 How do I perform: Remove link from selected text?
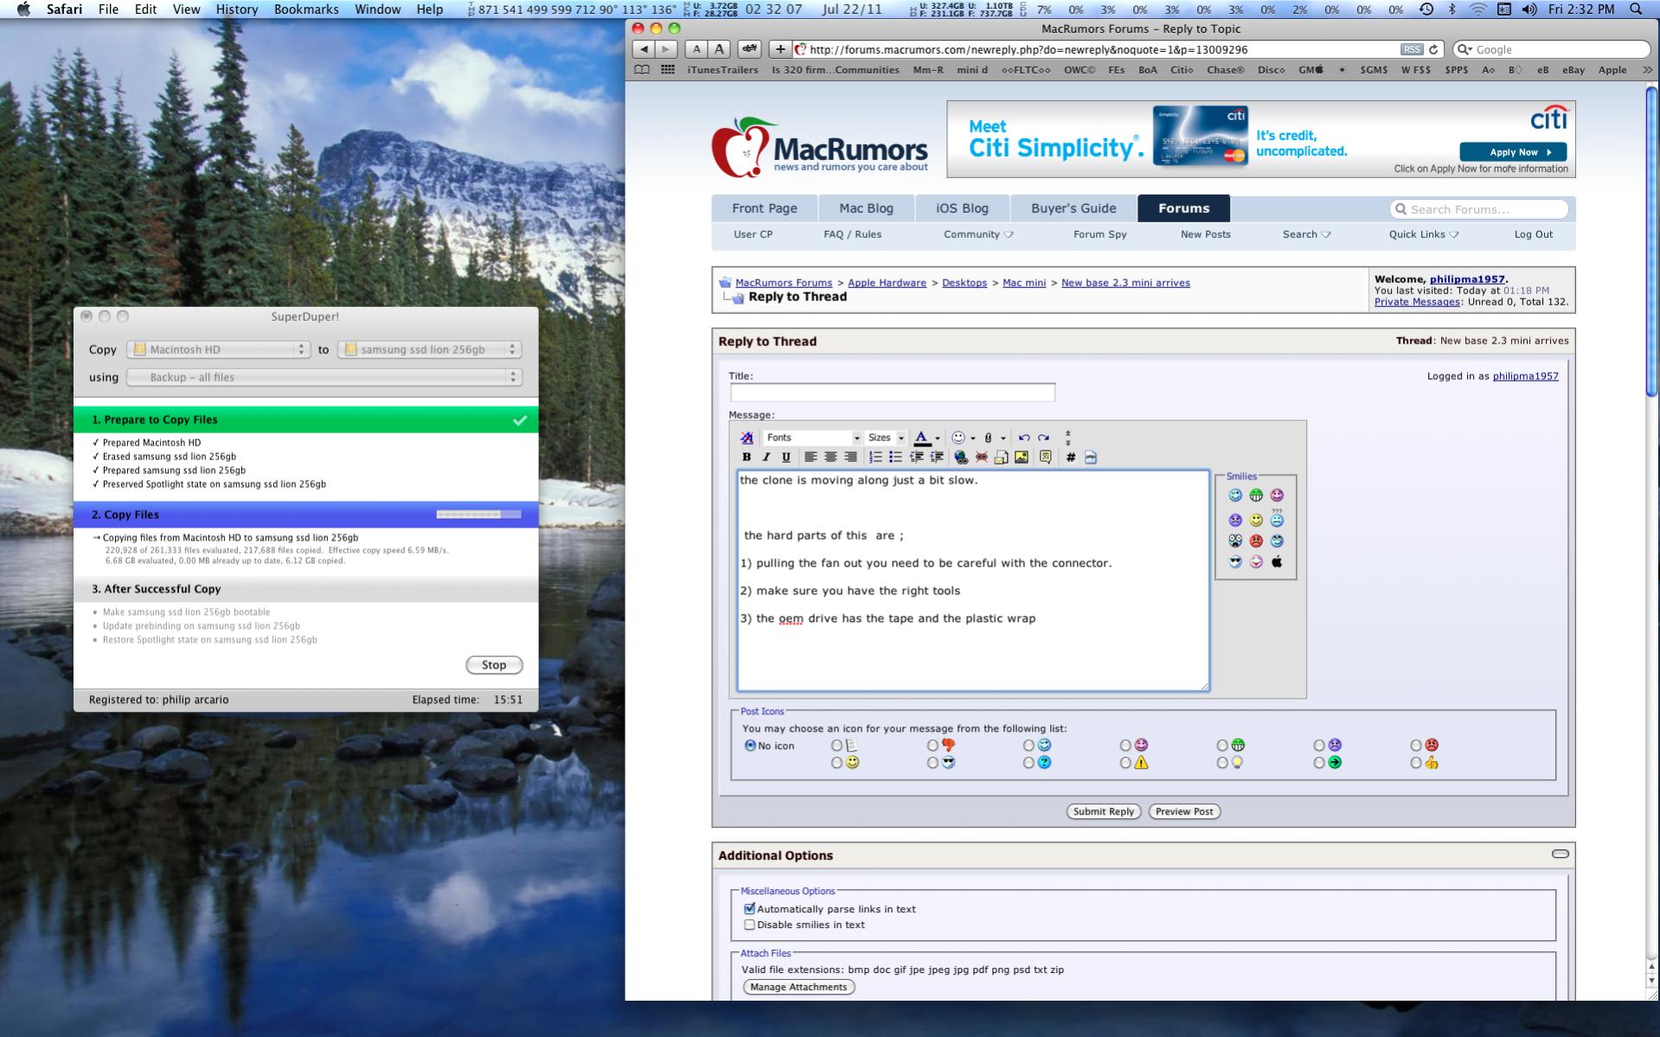(981, 458)
